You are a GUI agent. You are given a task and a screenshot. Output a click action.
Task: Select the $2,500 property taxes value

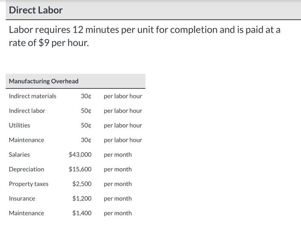coord(82,184)
